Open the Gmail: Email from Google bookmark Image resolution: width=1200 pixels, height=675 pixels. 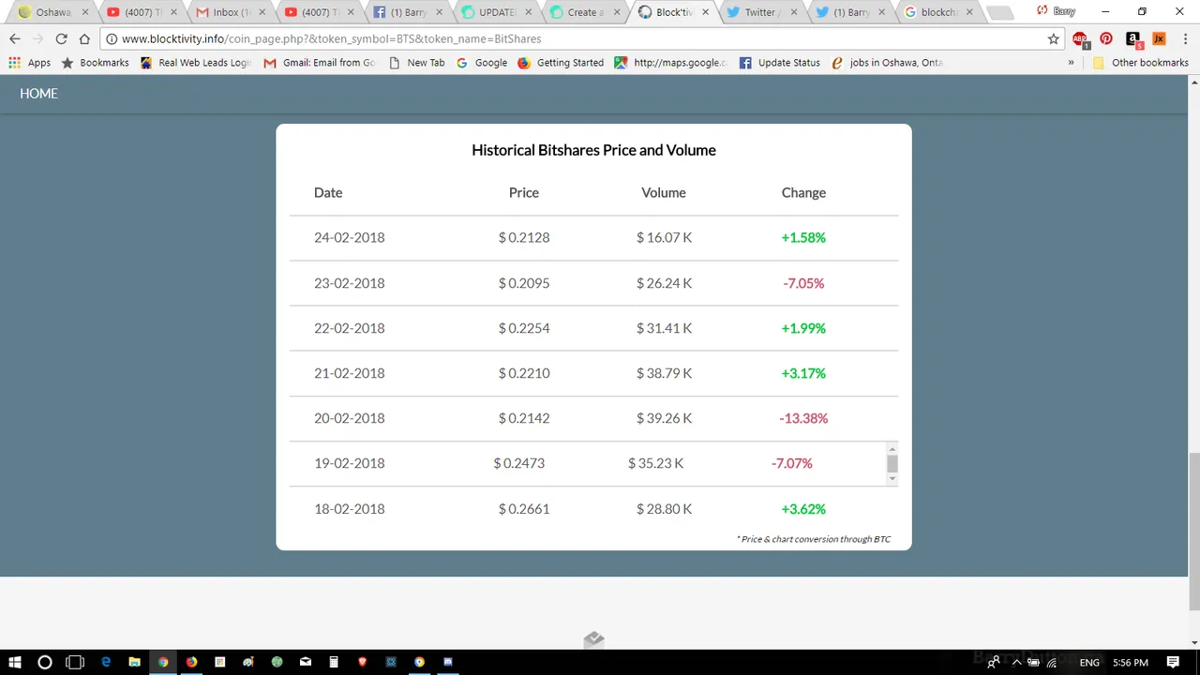pyautogui.click(x=320, y=63)
